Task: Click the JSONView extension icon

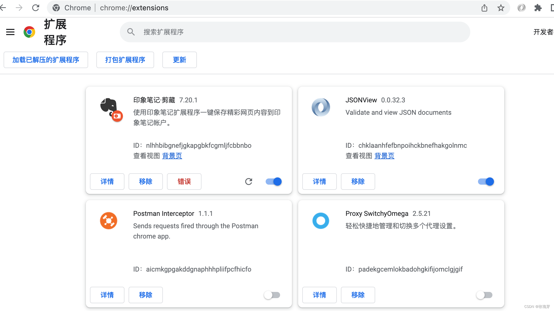Action: tap(320, 107)
